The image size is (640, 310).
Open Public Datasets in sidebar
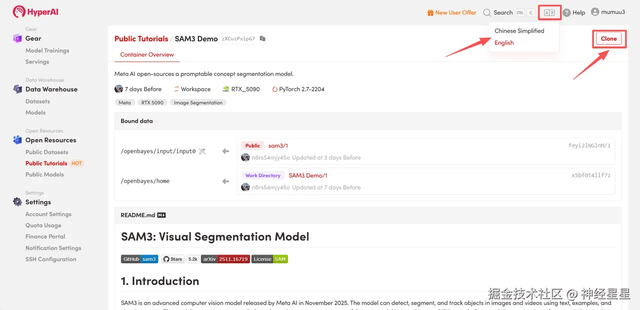(x=47, y=152)
